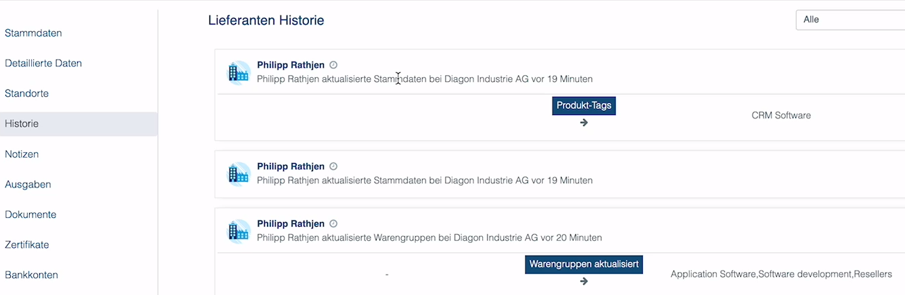
Task: Open the Zertifikate section
Action: [27, 245]
